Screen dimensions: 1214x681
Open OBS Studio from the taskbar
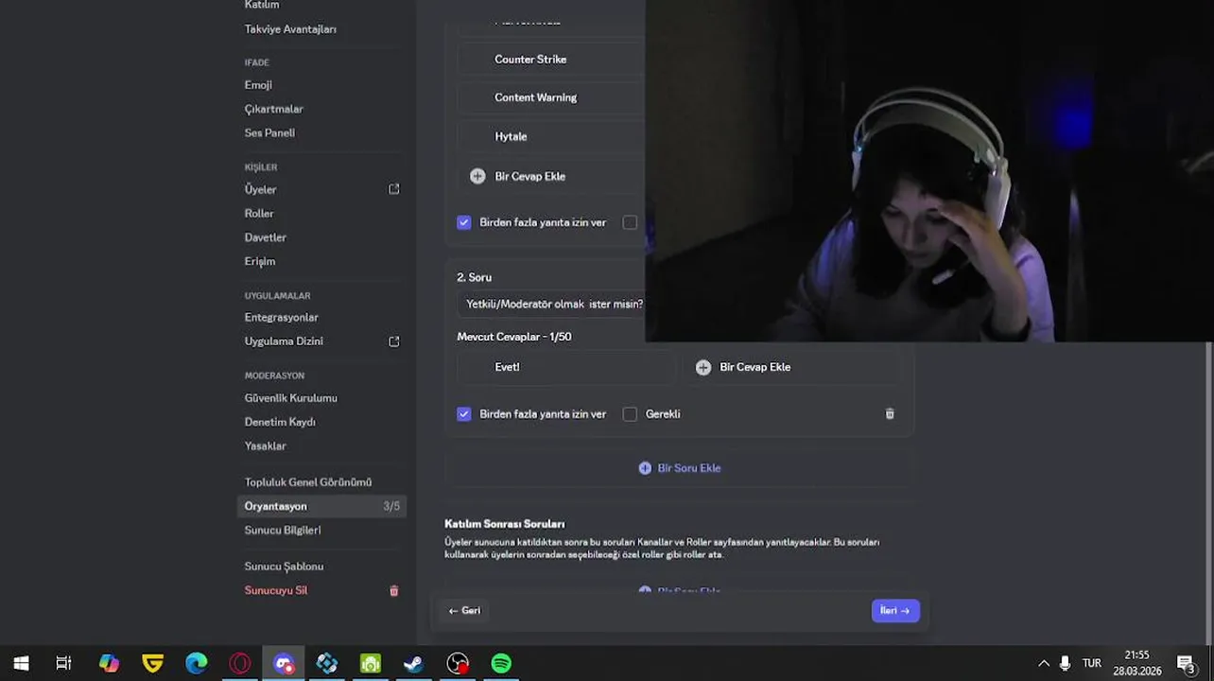(x=458, y=664)
